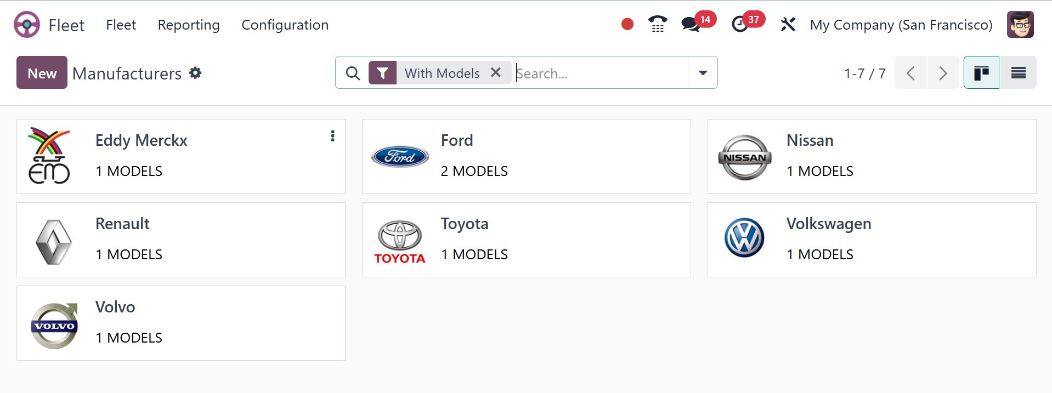Click into the Search input field
Screen dimensions: 1052x393
(600, 73)
